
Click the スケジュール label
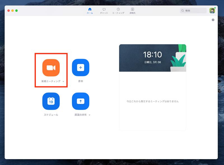[x=51, y=115]
